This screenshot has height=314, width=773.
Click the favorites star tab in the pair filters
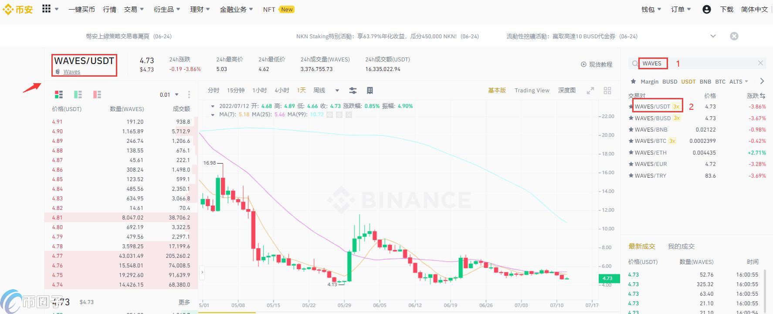[633, 81]
